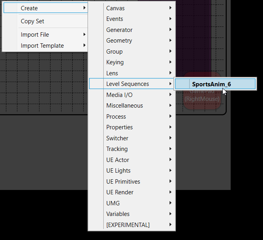Select the SportsAnim_6 level sequence

(x=211, y=84)
